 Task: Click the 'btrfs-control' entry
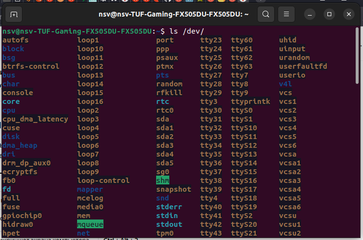(x=31, y=66)
